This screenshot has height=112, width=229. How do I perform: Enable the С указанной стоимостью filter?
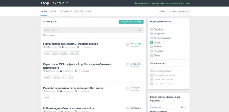(151, 75)
